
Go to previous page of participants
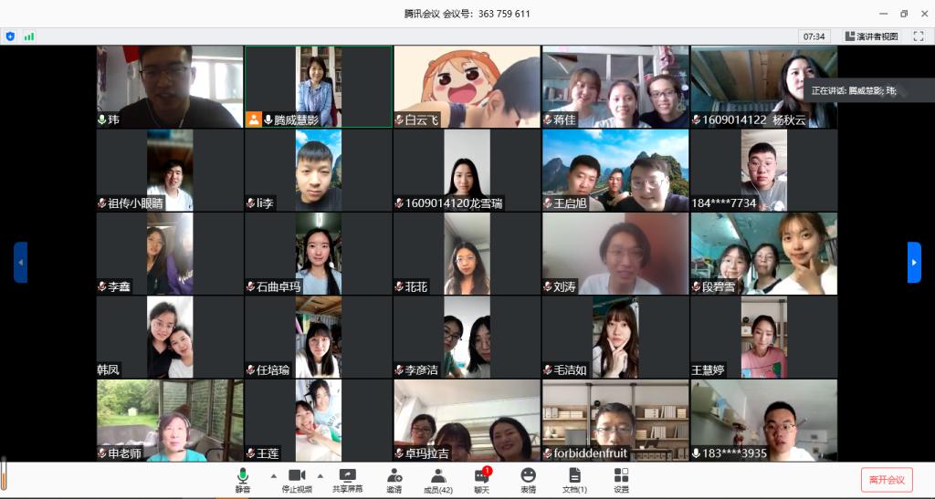pyautogui.click(x=20, y=262)
